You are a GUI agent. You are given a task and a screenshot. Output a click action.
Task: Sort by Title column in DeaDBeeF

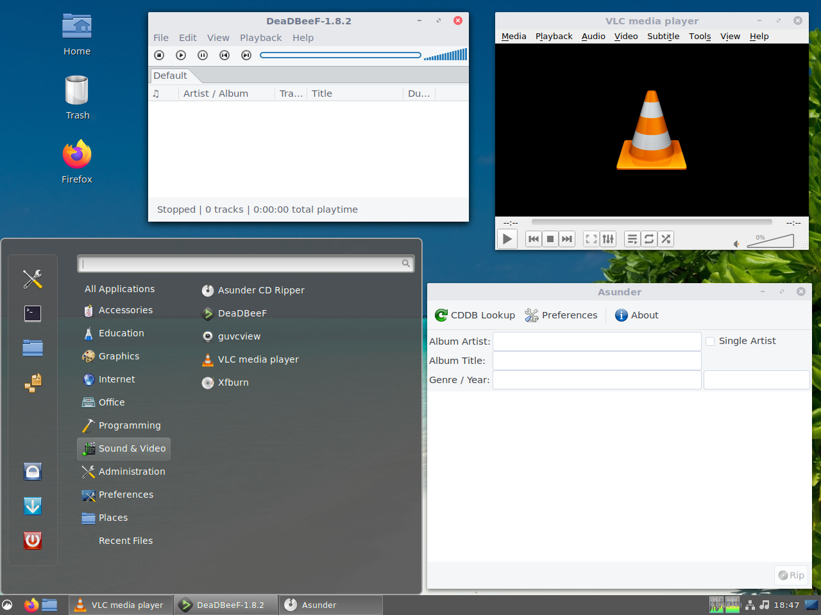pyautogui.click(x=355, y=94)
